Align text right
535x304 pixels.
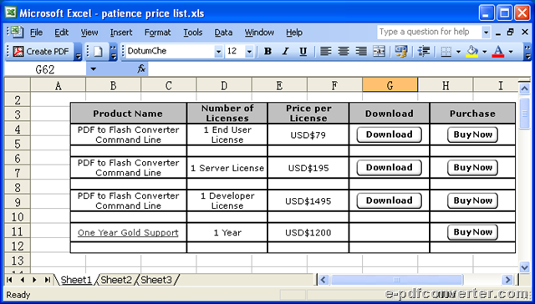361,52
